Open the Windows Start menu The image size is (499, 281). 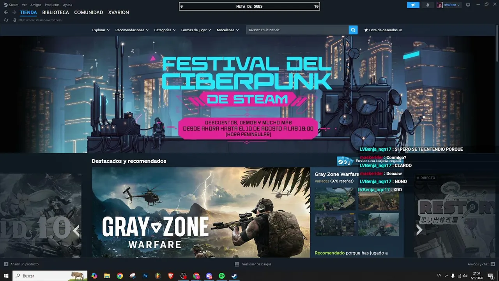(x=6, y=276)
